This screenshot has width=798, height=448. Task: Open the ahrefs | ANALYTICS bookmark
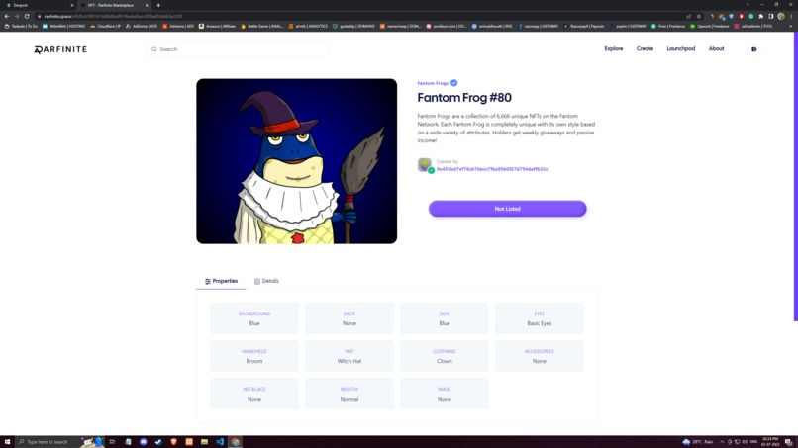[x=308, y=26]
